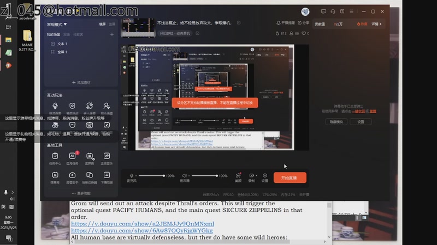This screenshot has height=245, width=437.
Task: Click the 分享 share button
Action: pos(304,23)
